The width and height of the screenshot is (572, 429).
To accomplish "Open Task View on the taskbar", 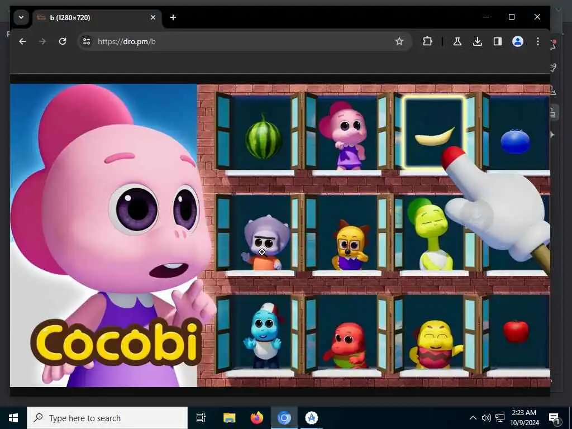I will click(x=201, y=418).
